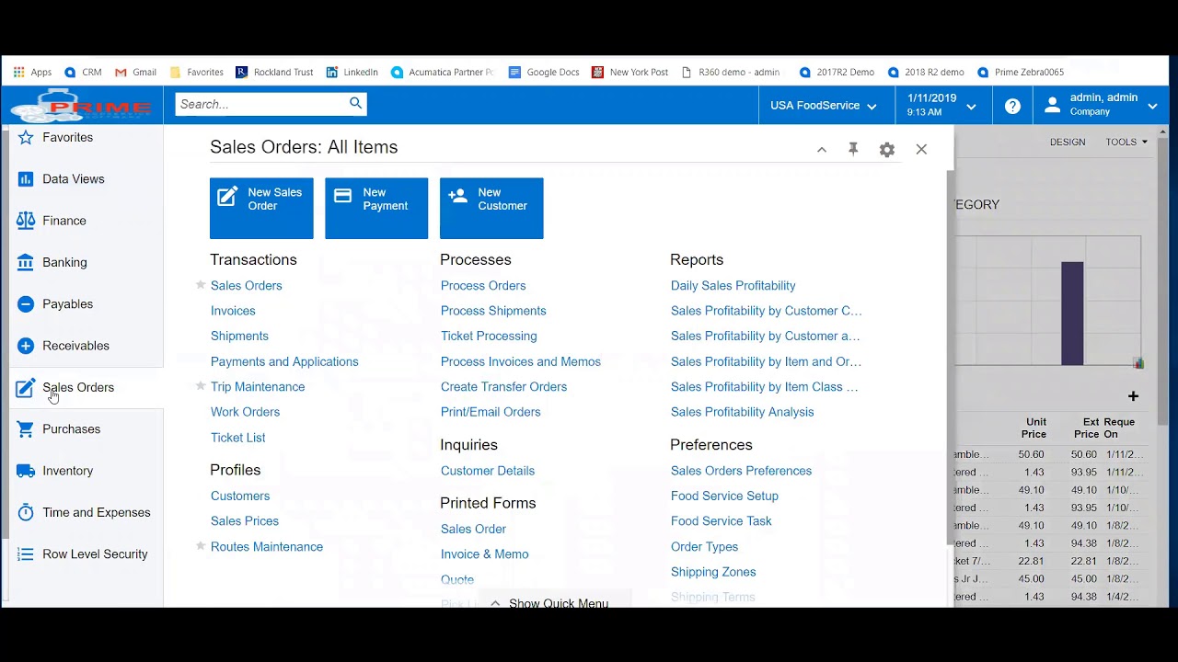Viewport: 1178px width, 662px height.
Task: Pin the Sales Orders menu panel
Action: tap(853, 149)
